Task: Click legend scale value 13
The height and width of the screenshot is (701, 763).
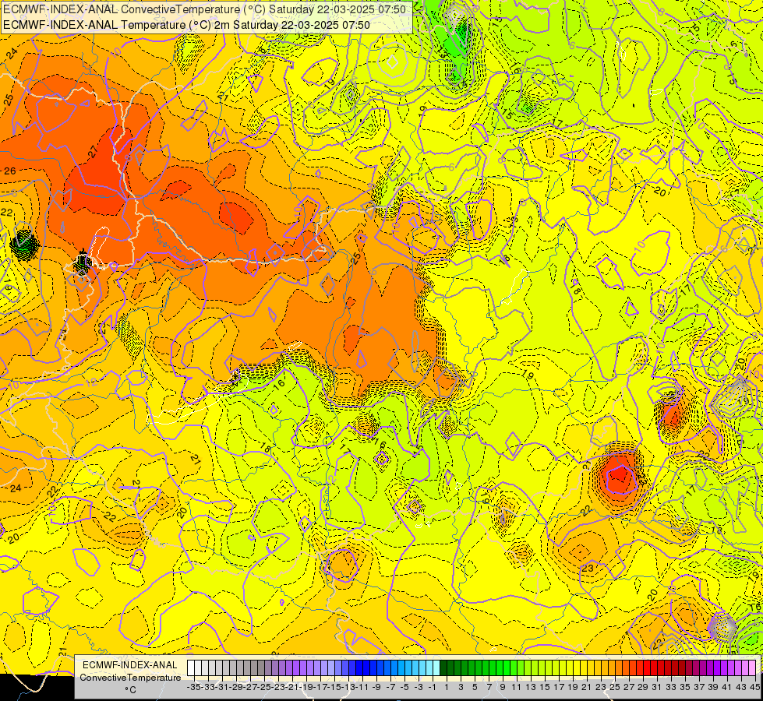Action: click(531, 687)
